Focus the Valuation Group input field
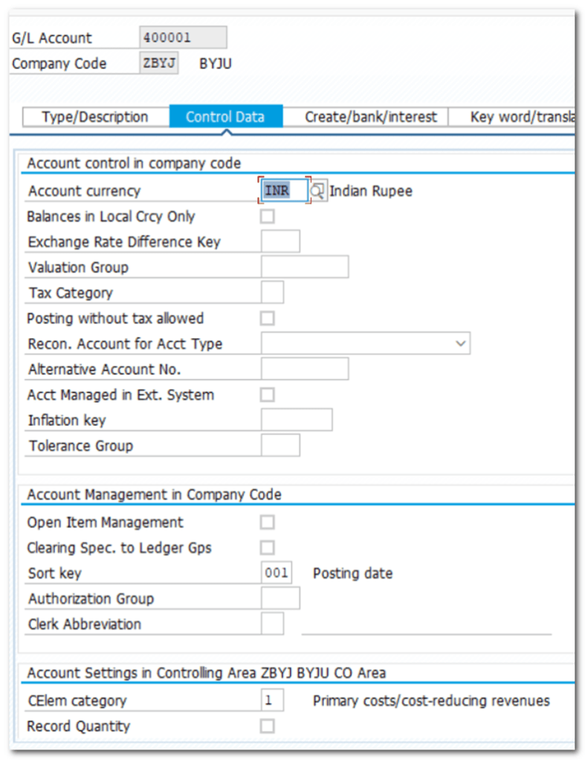 [305, 267]
